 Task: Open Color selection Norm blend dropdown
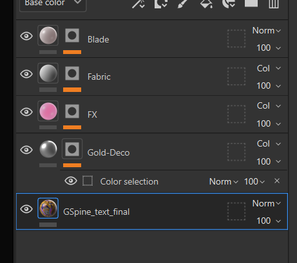224,182
